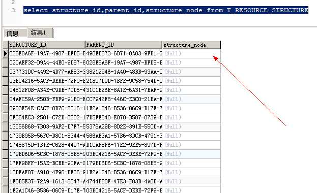Click parent ID cell 21897D0D-7BFE-9C58
Image resolution: width=317 pixels, height=193 pixels.
point(124,81)
